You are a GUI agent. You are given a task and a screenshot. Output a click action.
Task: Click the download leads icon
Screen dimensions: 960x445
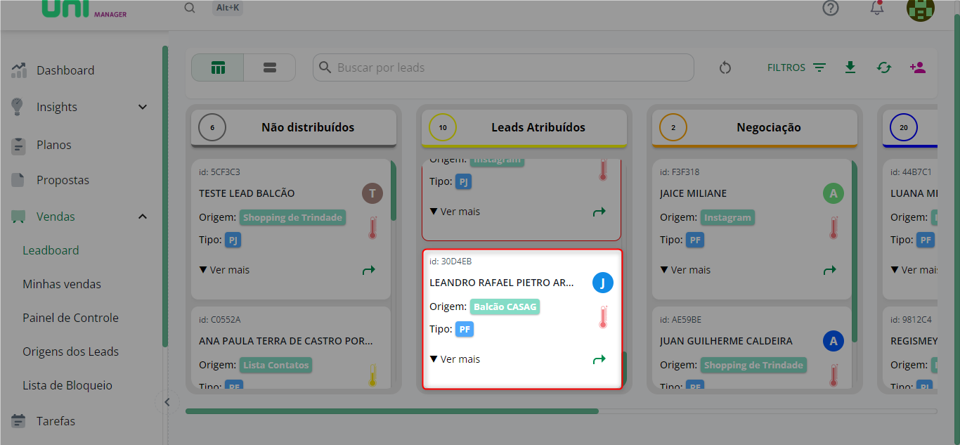[850, 67]
